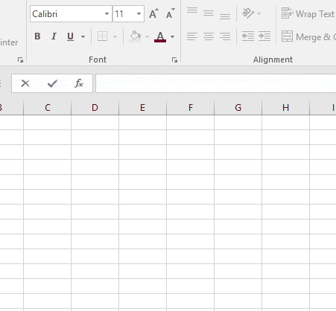Apply the dark red Font Color
Viewport: 336px width, 311px height.
coord(160,36)
